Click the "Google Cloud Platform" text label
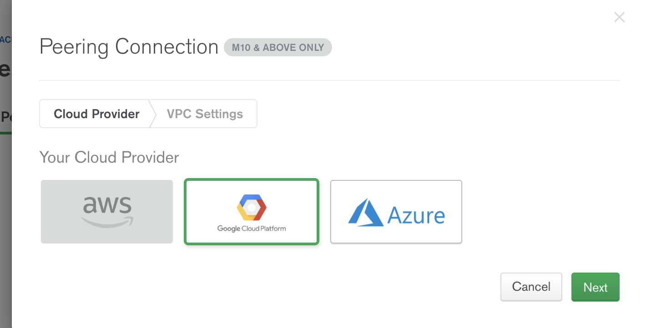 point(252,229)
